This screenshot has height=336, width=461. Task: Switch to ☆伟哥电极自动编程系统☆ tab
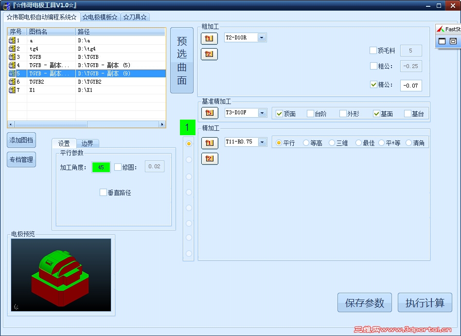pos(41,17)
